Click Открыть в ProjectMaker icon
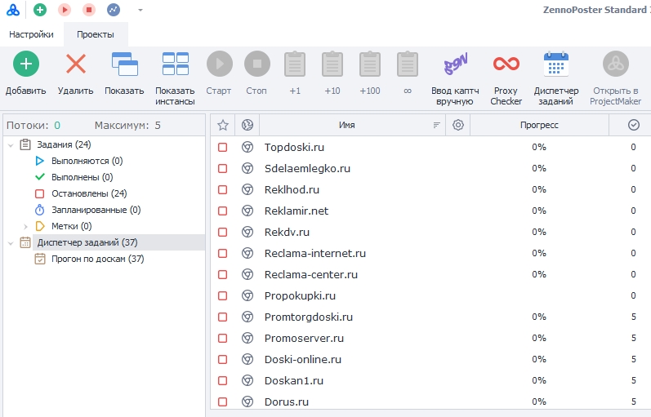This screenshot has width=651, height=417. (x=616, y=64)
